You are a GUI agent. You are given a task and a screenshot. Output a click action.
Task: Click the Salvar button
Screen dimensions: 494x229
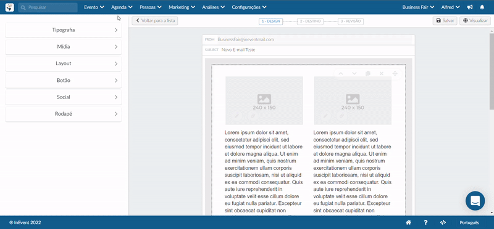pyautogui.click(x=445, y=21)
